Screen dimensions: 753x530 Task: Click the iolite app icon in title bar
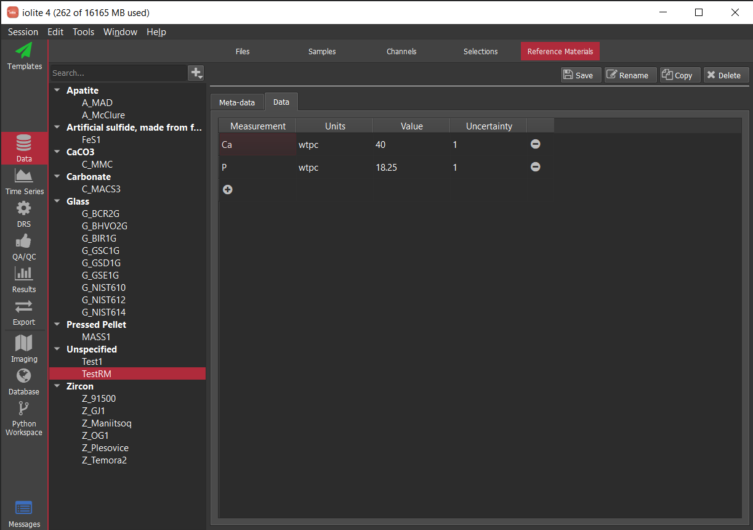(x=13, y=12)
